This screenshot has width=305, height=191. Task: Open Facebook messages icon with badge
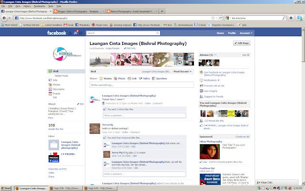76,33
